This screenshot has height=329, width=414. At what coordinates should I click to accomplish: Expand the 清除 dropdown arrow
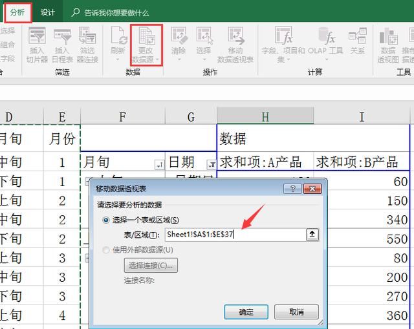(x=179, y=59)
